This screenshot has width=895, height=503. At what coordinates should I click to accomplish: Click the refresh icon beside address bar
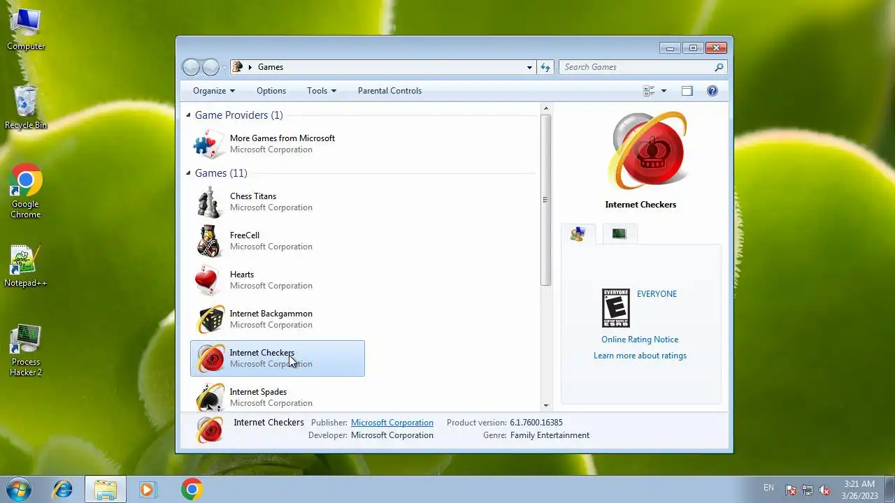pos(546,67)
